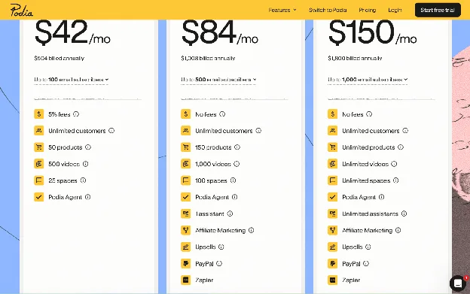Open the Switch to Podia page
This screenshot has width=470, height=294.
point(328,11)
